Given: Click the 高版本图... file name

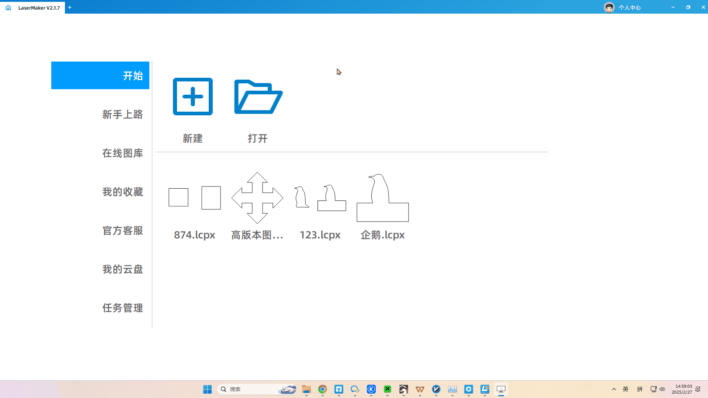Looking at the screenshot, I should (257, 235).
